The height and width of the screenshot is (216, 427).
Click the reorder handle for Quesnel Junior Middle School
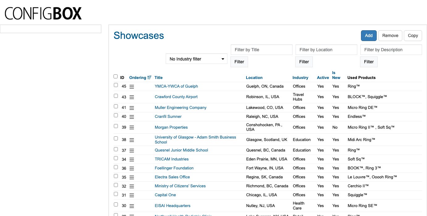point(132,151)
